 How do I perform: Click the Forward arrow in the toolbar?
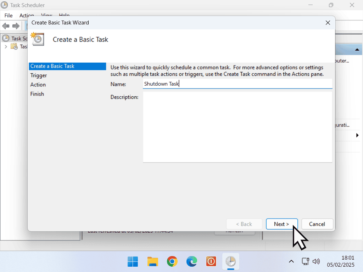pos(16,26)
